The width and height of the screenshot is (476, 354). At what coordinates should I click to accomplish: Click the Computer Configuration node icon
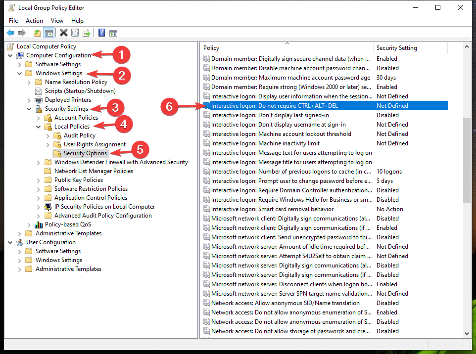pyautogui.click(x=20, y=55)
